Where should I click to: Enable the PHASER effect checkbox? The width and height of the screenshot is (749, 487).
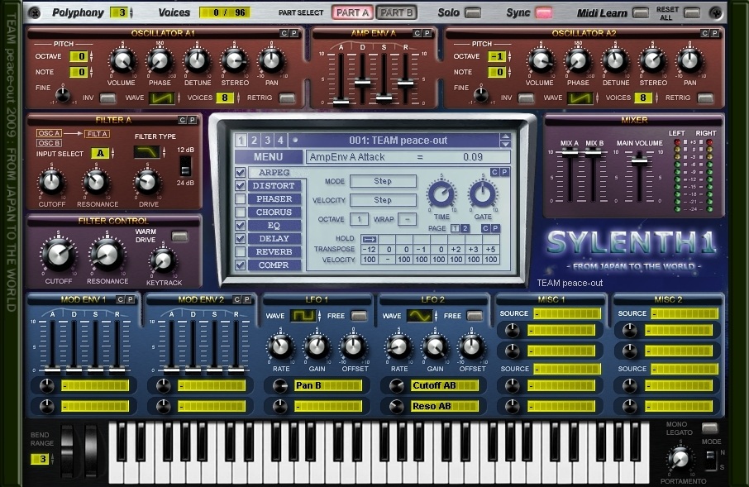point(241,199)
